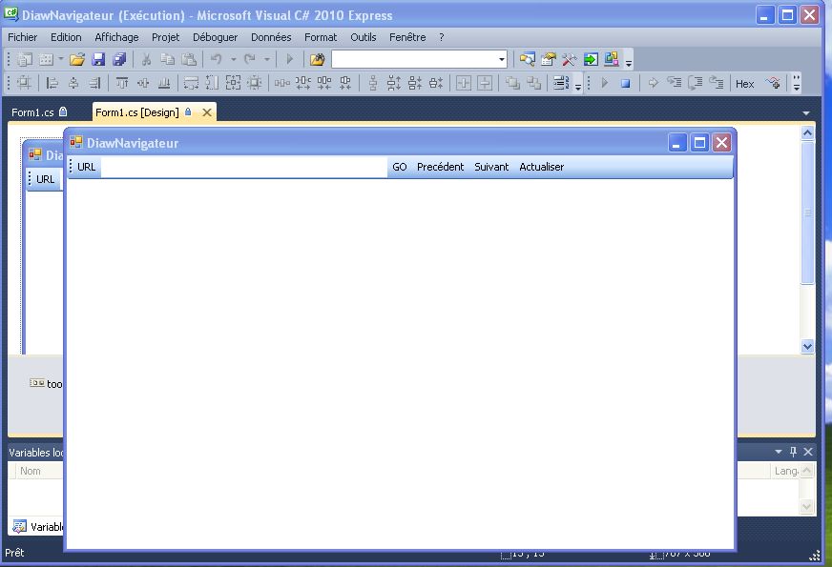Open the Undo history dropdown arrow
This screenshot has height=567, width=832.
(233, 59)
